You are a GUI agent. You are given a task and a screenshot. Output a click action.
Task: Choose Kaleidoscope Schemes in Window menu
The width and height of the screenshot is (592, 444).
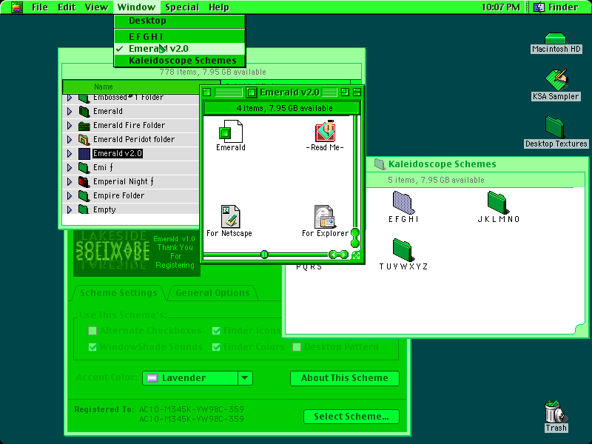pos(179,61)
